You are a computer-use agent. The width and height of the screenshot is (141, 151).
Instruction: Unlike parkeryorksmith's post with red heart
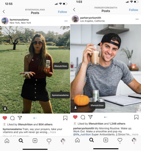coord(75,117)
